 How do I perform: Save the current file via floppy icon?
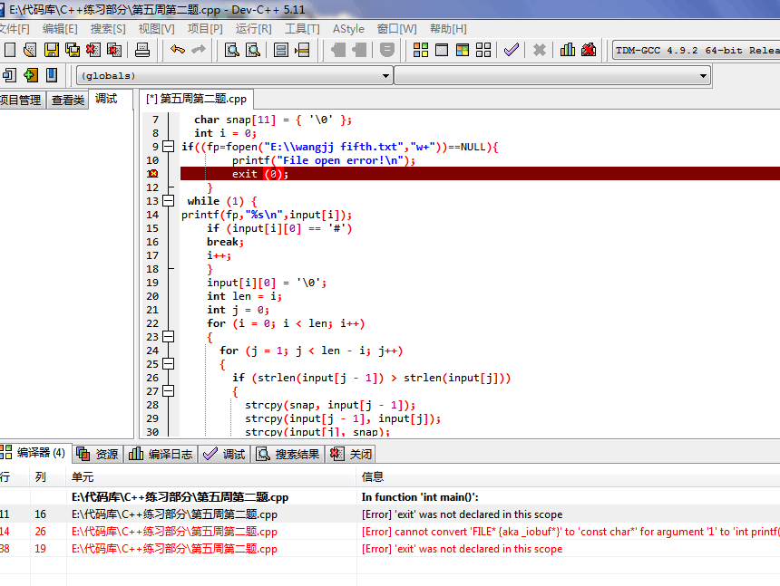click(51, 50)
